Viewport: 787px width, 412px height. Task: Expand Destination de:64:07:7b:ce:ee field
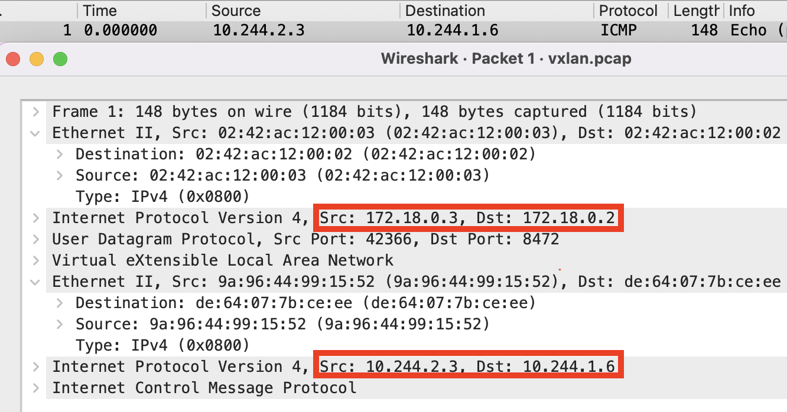pos(60,303)
